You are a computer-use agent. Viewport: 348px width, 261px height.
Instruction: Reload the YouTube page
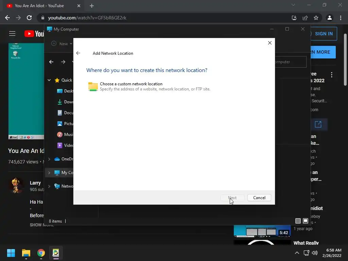[29, 18]
